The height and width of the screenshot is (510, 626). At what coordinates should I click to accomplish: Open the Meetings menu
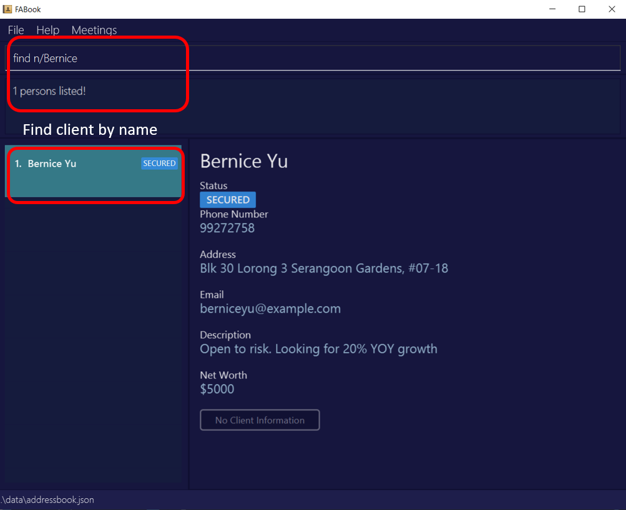pyautogui.click(x=94, y=30)
